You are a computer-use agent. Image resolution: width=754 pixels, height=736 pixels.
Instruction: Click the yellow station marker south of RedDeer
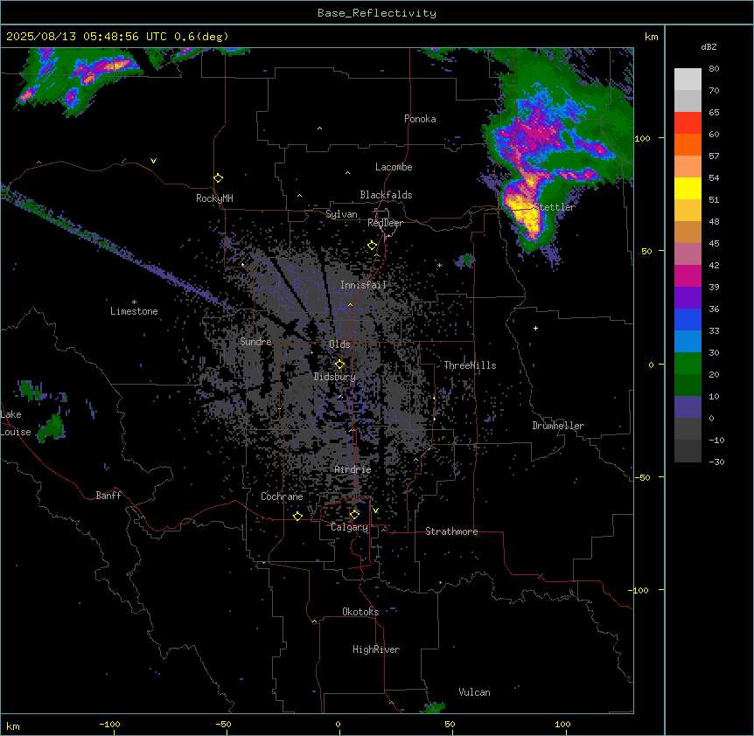tap(372, 246)
